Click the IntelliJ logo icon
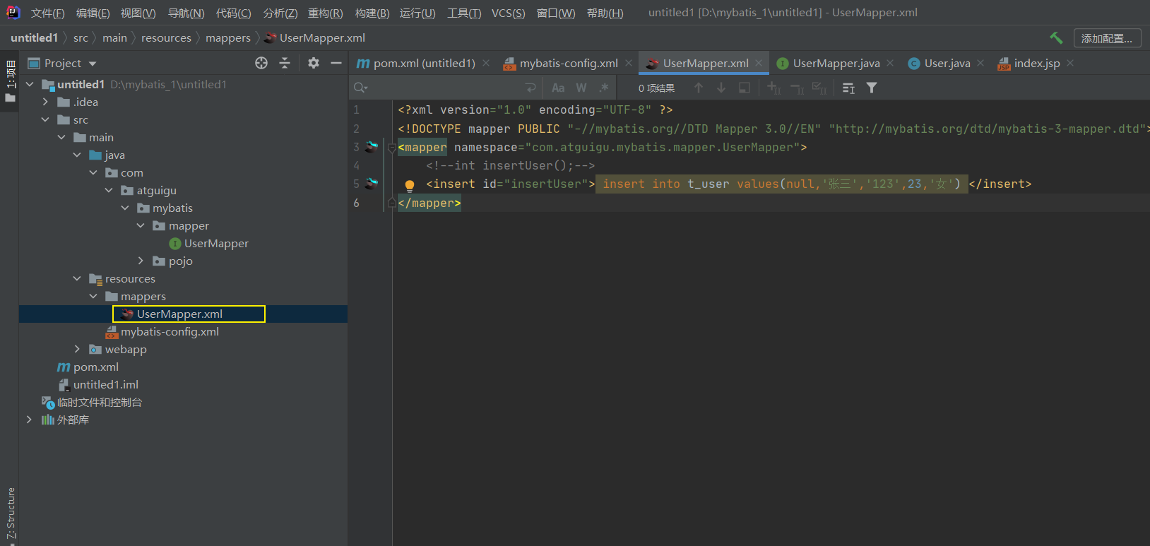 point(13,12)
